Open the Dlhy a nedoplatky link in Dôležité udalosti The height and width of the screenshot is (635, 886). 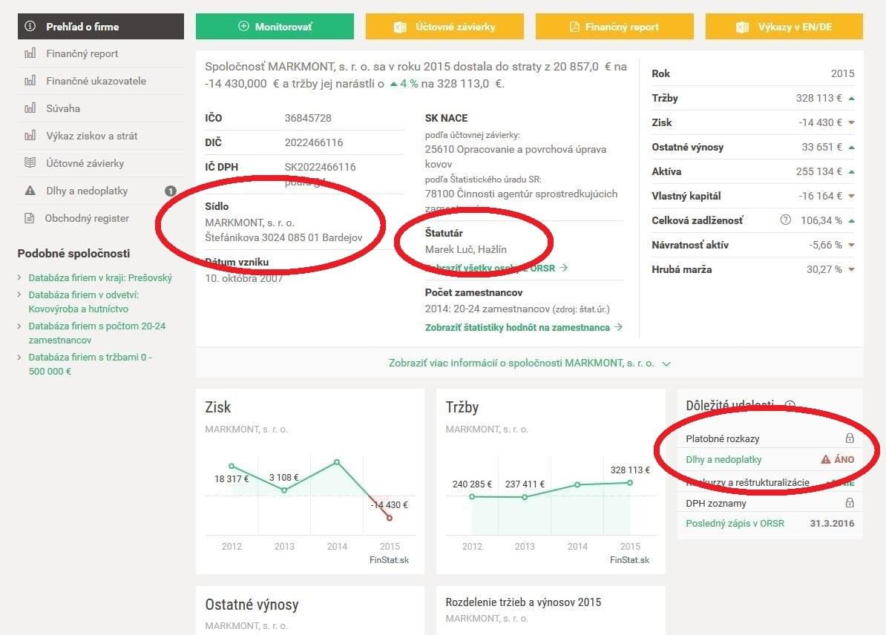click(x=723, y=459)
